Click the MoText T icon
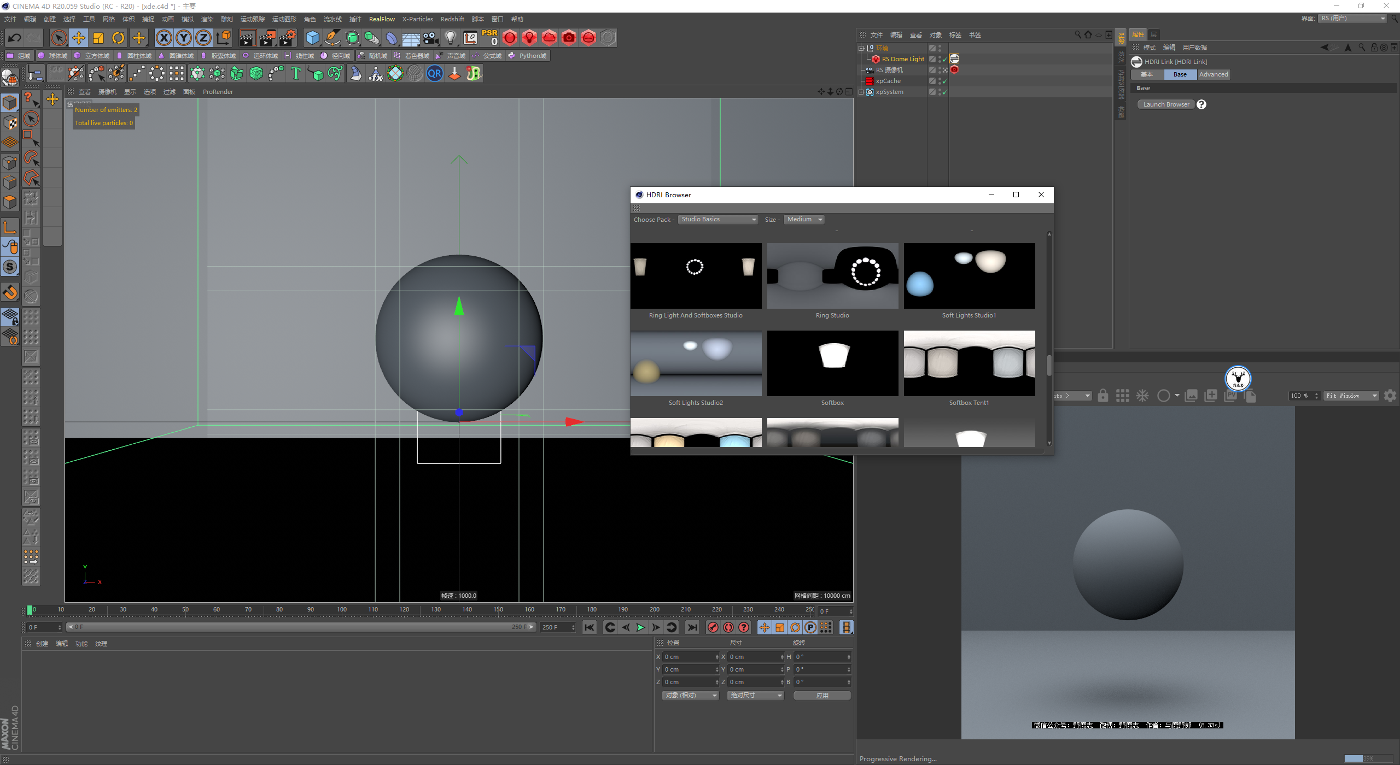The width and height of the screenshot is (1400, 765). tap(296, 73)
